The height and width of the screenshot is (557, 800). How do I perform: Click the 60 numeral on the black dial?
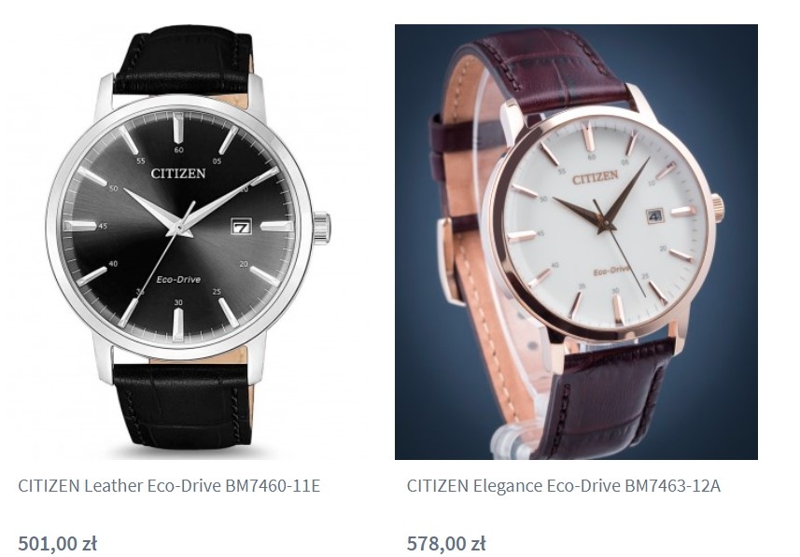178,150
